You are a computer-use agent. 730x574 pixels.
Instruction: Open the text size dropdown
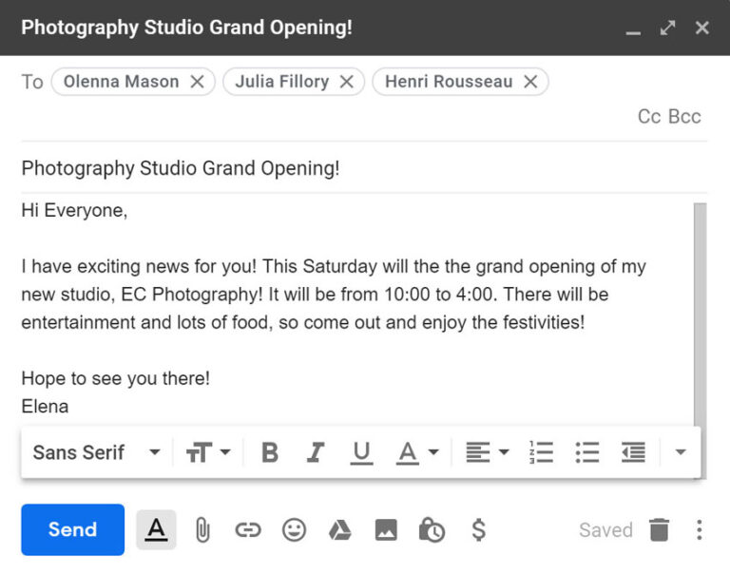208,452
